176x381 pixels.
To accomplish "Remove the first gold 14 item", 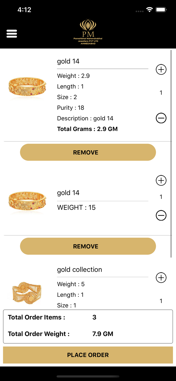I will pyautogui.click(x=88, y=152).
